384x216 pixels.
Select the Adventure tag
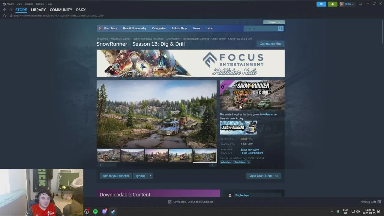coord(226,162)
